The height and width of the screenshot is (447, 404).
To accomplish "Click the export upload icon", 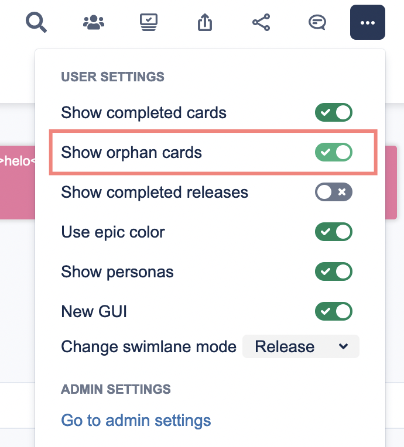I will (204, 22).
